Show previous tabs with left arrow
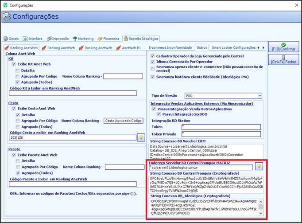 [x=259, y=47]
